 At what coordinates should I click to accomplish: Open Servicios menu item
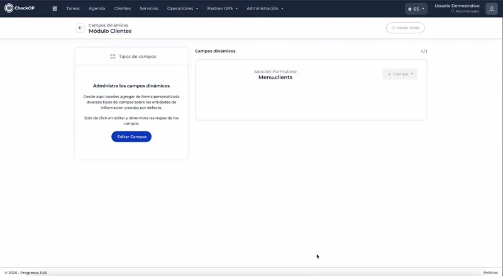tap(149, 8)
